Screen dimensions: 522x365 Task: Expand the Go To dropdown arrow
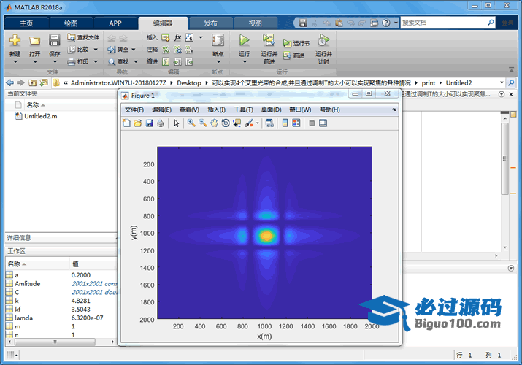pos(134,50)
